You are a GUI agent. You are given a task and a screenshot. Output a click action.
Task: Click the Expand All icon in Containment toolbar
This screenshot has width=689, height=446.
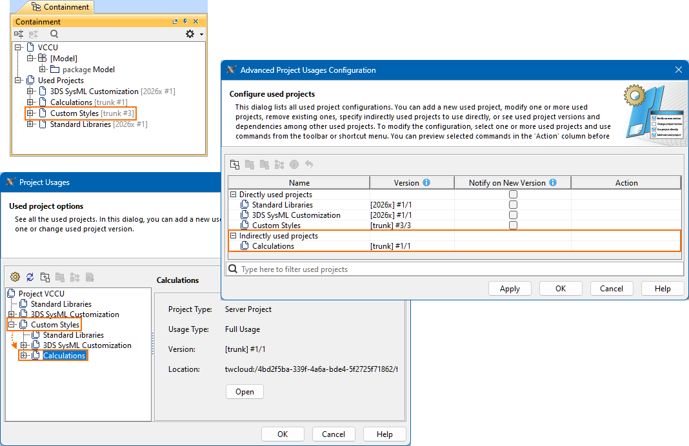tap(19, 34)
